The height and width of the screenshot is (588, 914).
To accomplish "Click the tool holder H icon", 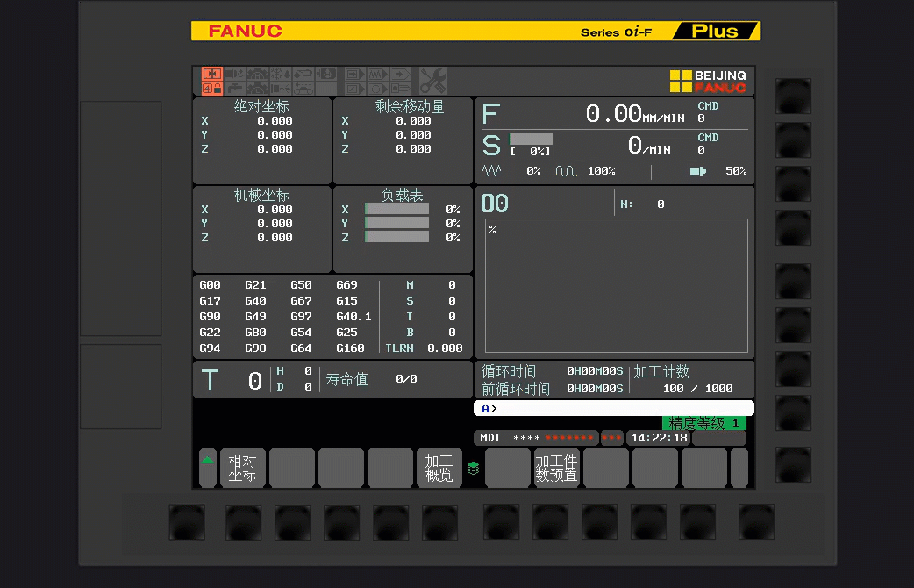I will pos(326,74).
